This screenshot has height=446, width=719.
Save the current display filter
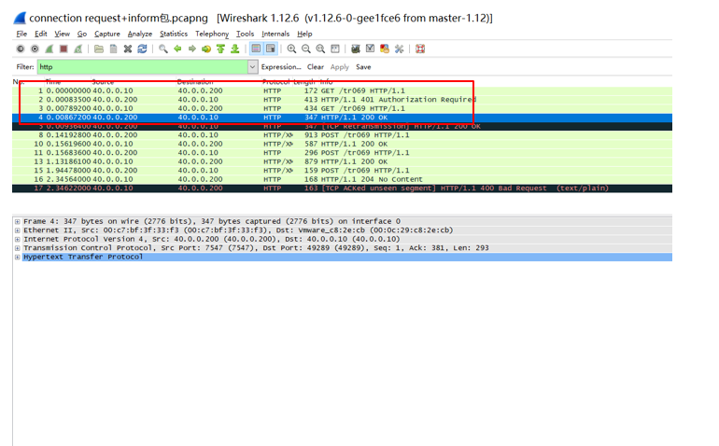363,67
